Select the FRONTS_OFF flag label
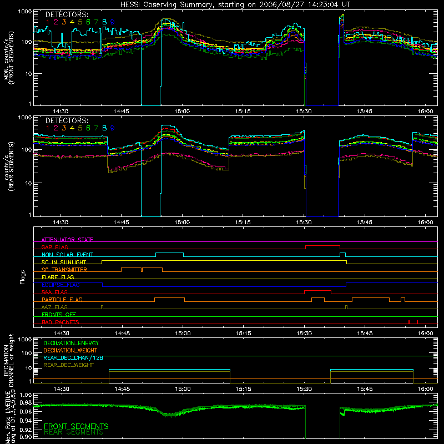The height and width of the screenshot is (444, 444). coord(59,314)
